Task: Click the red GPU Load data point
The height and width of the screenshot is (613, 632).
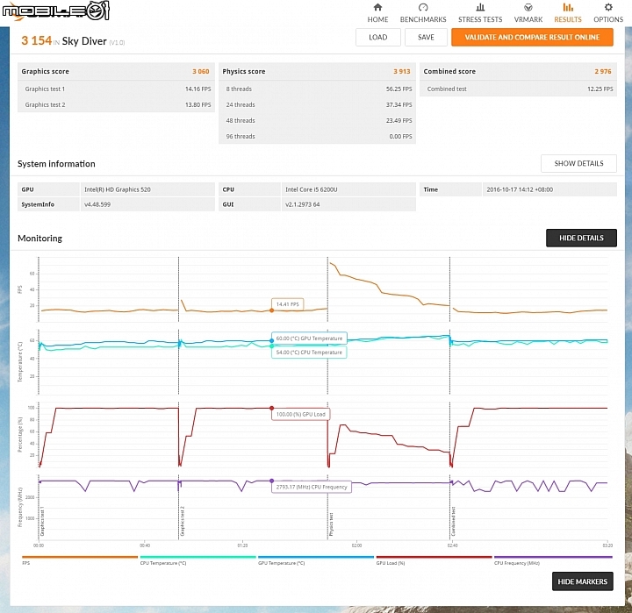Action: 271,408
